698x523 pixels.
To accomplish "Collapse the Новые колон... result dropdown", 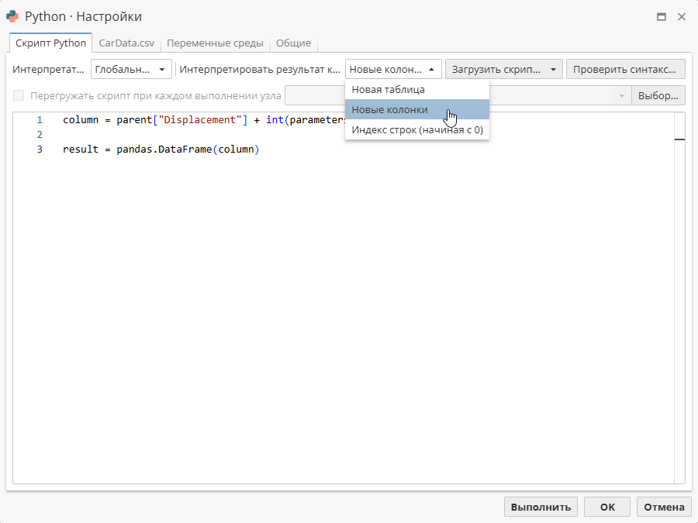I will pyautogui.click(x=393, y=69).
